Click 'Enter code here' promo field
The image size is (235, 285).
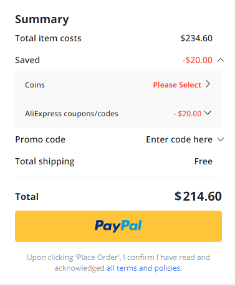click(x=179, y=140)
